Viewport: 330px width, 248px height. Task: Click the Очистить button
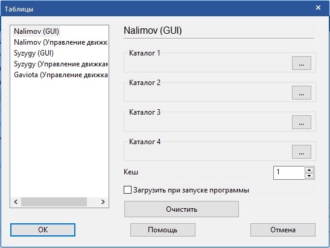tap(182, 209)
